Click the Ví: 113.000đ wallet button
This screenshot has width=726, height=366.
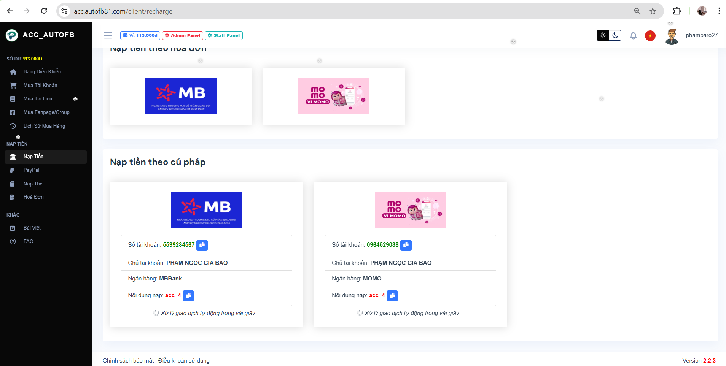[140, 35]
